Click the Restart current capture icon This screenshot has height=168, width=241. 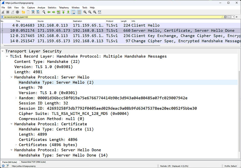coord(13,12)
